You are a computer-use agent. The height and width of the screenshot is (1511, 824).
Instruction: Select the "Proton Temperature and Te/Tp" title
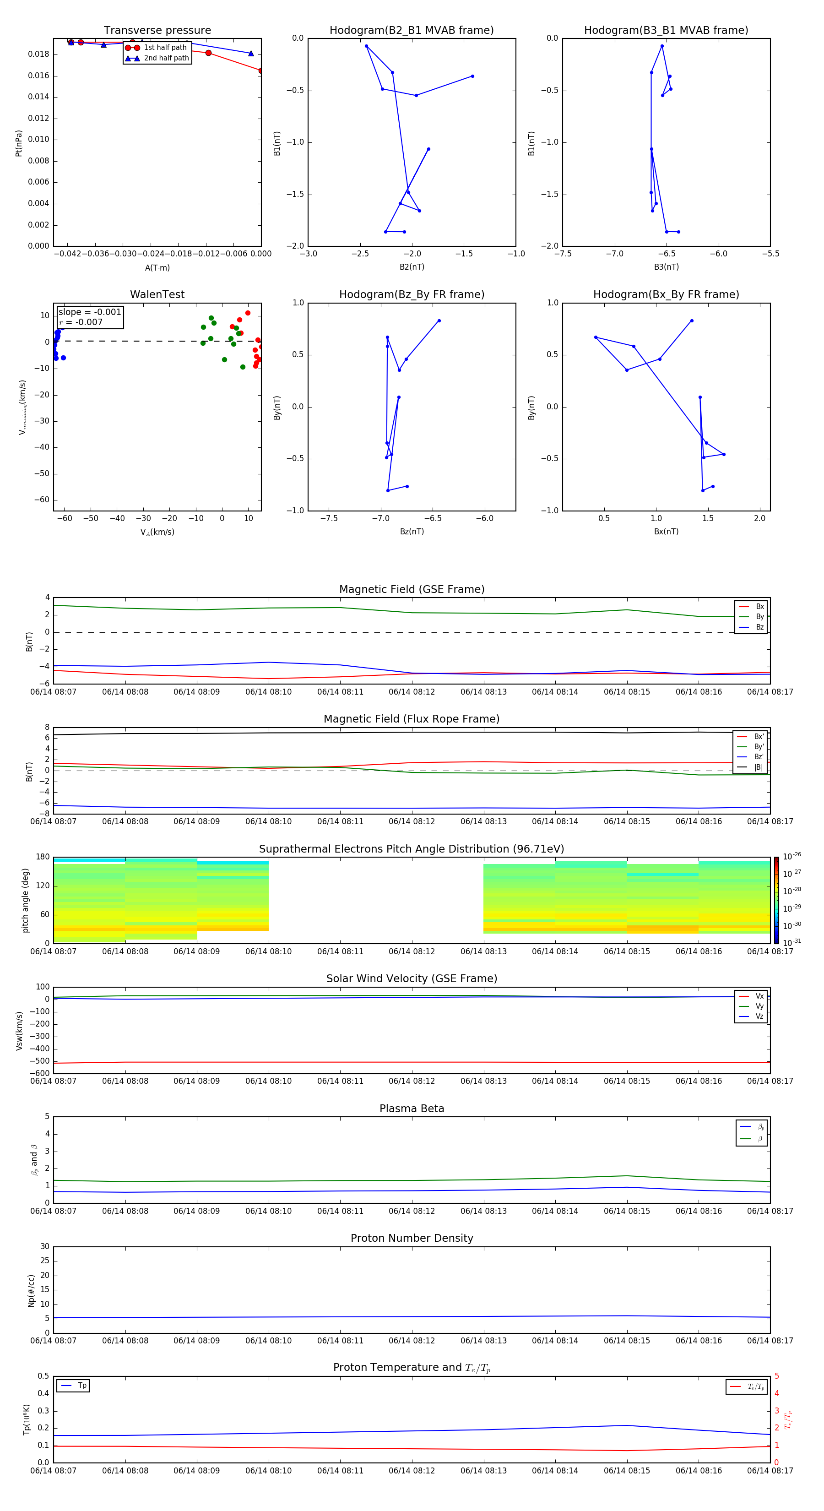pos(412,1368)
